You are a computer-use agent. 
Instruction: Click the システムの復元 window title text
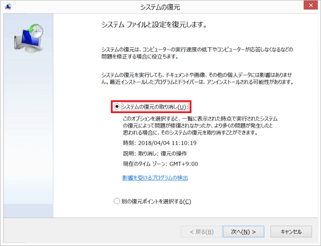point(160,8)
